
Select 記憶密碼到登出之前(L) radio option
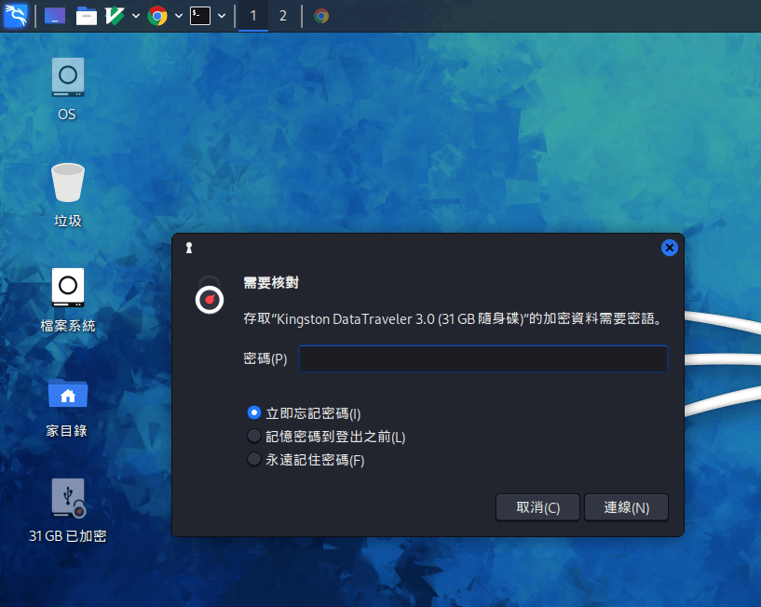click(x=326, y=437)
